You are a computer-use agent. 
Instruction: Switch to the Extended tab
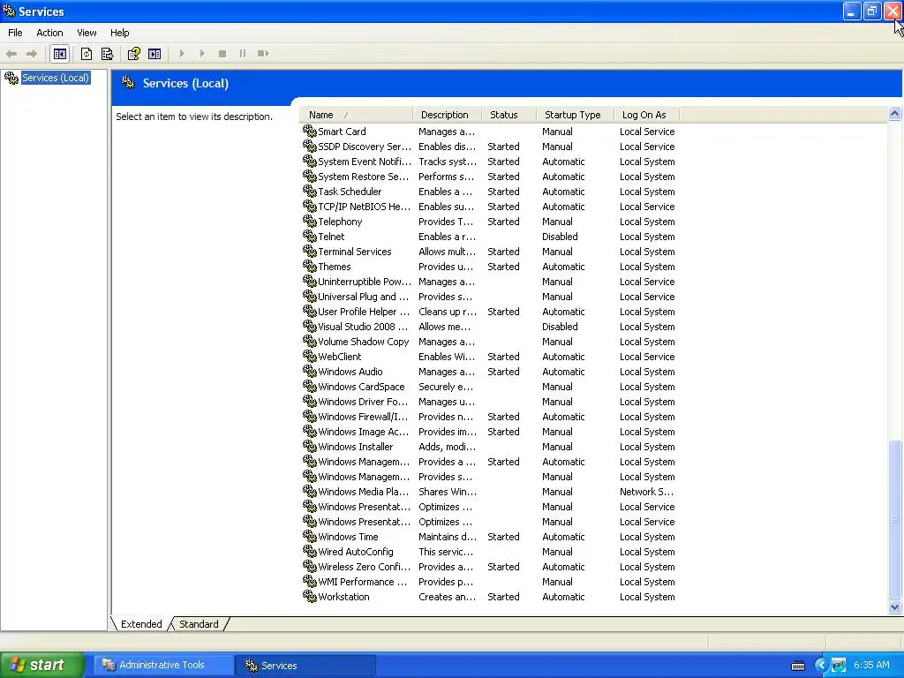pos(141,624)
